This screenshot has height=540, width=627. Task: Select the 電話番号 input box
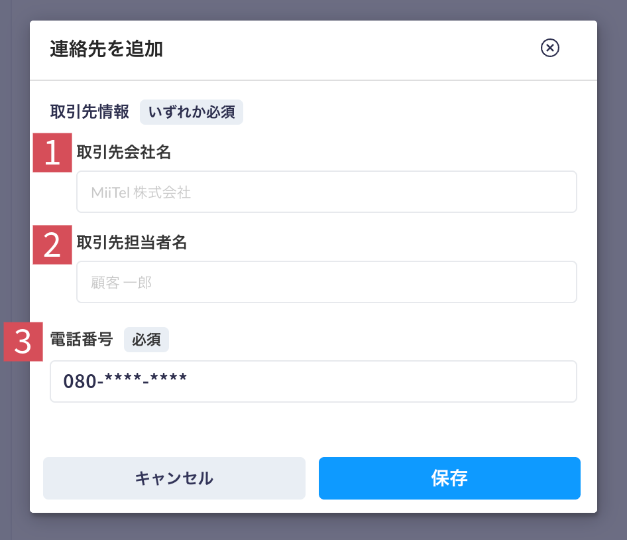tap(313, 381)
